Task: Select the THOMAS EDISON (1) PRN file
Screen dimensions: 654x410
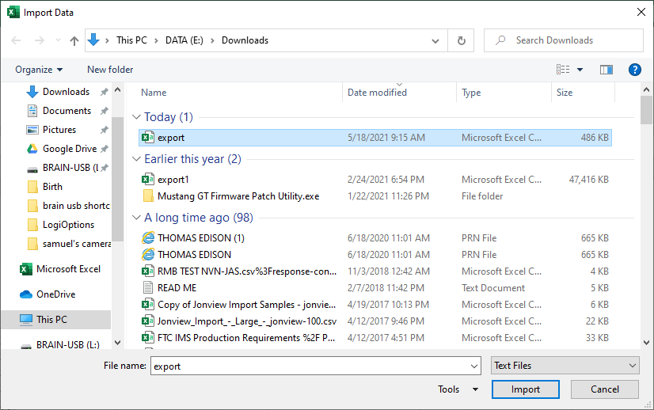Action: click(x=200, y=238)
